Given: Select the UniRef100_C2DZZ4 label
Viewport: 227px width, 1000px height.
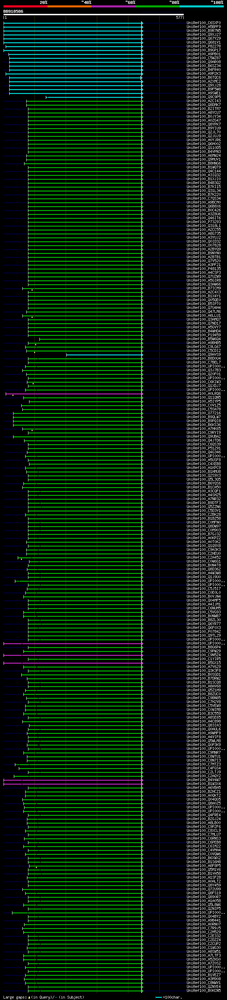Looking at the screenshot, I should 204,940.
